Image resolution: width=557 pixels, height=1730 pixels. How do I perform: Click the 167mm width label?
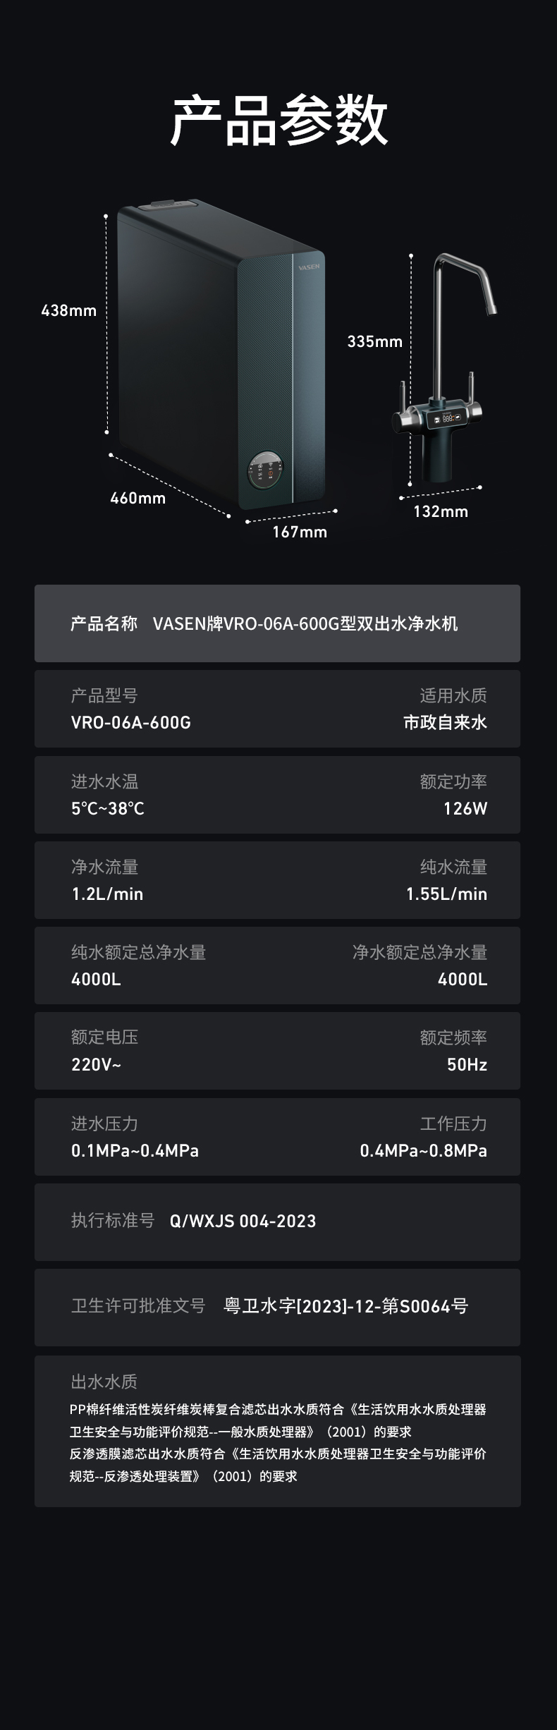tap(300, 532)
